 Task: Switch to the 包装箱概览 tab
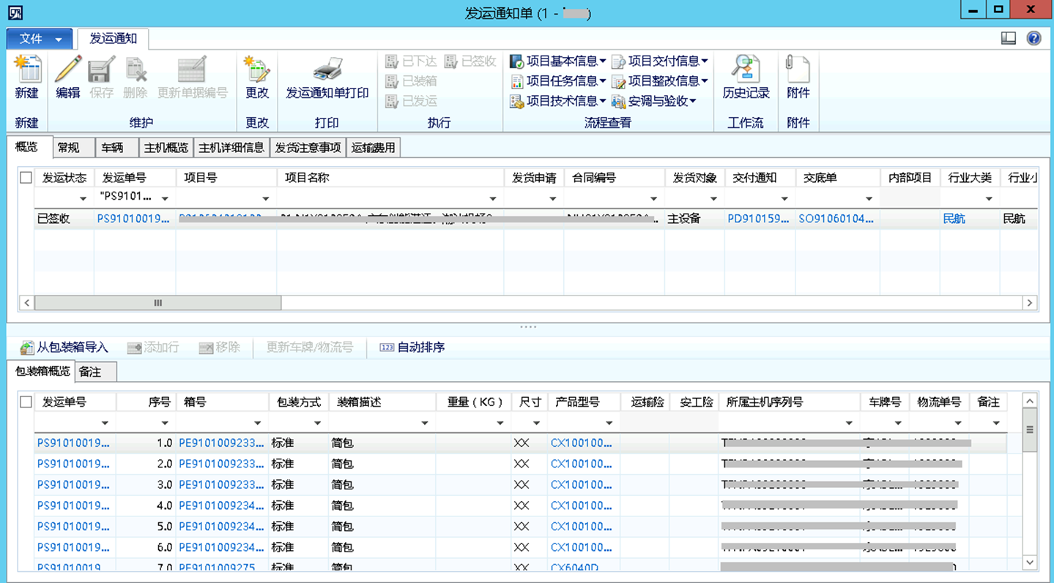(x=43, y=372)
